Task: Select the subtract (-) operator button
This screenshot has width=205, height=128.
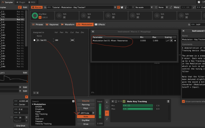Action: (x=107, y=108)
